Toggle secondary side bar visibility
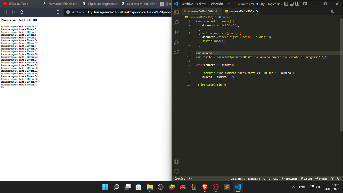This screenshot has width=343, height=193. click(297, 4)
